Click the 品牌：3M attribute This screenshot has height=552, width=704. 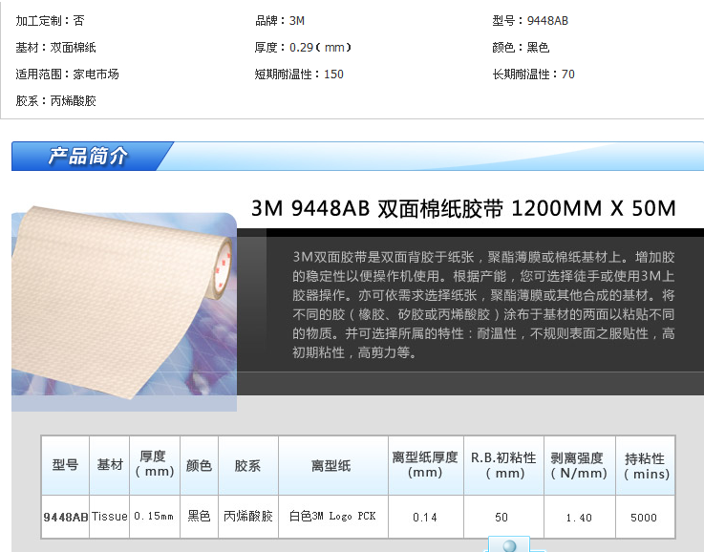tap(280, 21)
